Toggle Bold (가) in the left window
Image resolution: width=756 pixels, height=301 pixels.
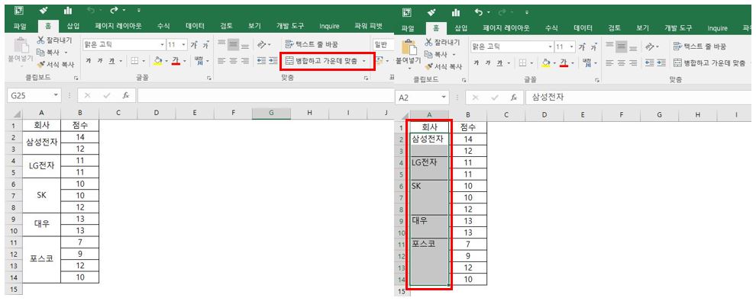pyautogui.click(x=89, y=61)
